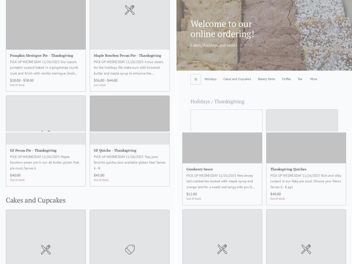Click the search magnifier icon

coord(196,79)
